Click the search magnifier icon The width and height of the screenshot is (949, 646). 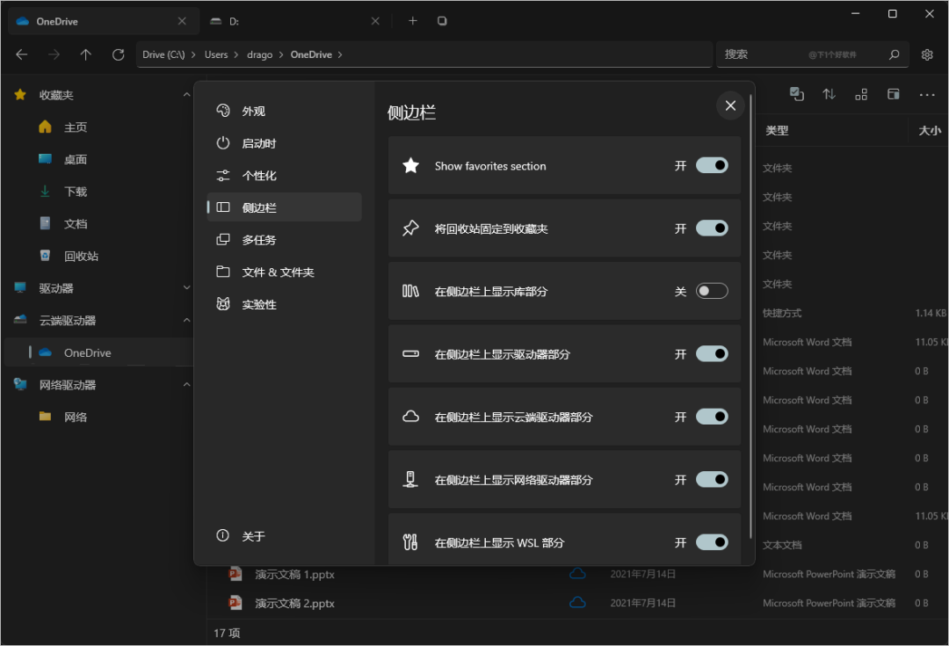click(x=894, y=54)
